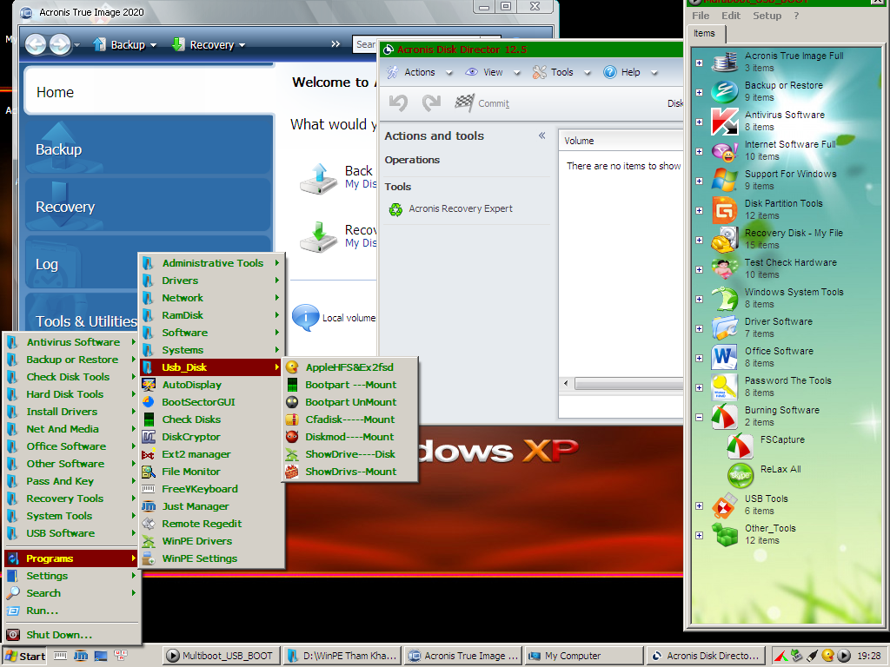Screen dimensions: 890x667
Task: Open Acronis Recovery Expert tool
Action: 451,208
